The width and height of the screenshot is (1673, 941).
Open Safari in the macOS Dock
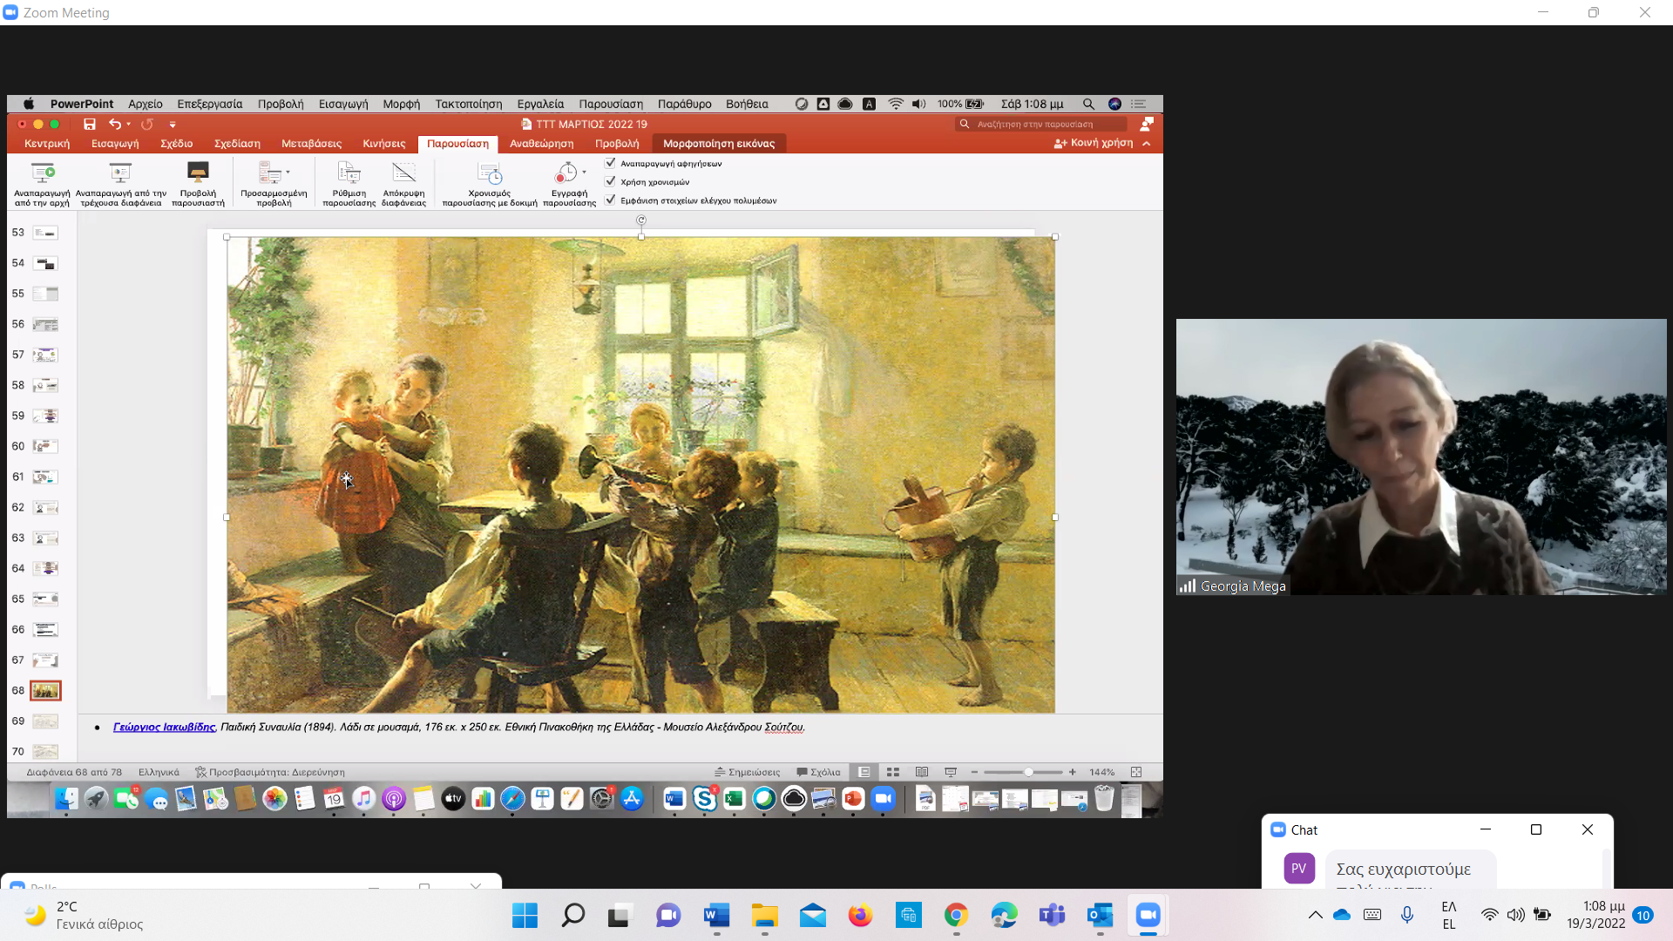pyautogui.click(x=512, y=798)
